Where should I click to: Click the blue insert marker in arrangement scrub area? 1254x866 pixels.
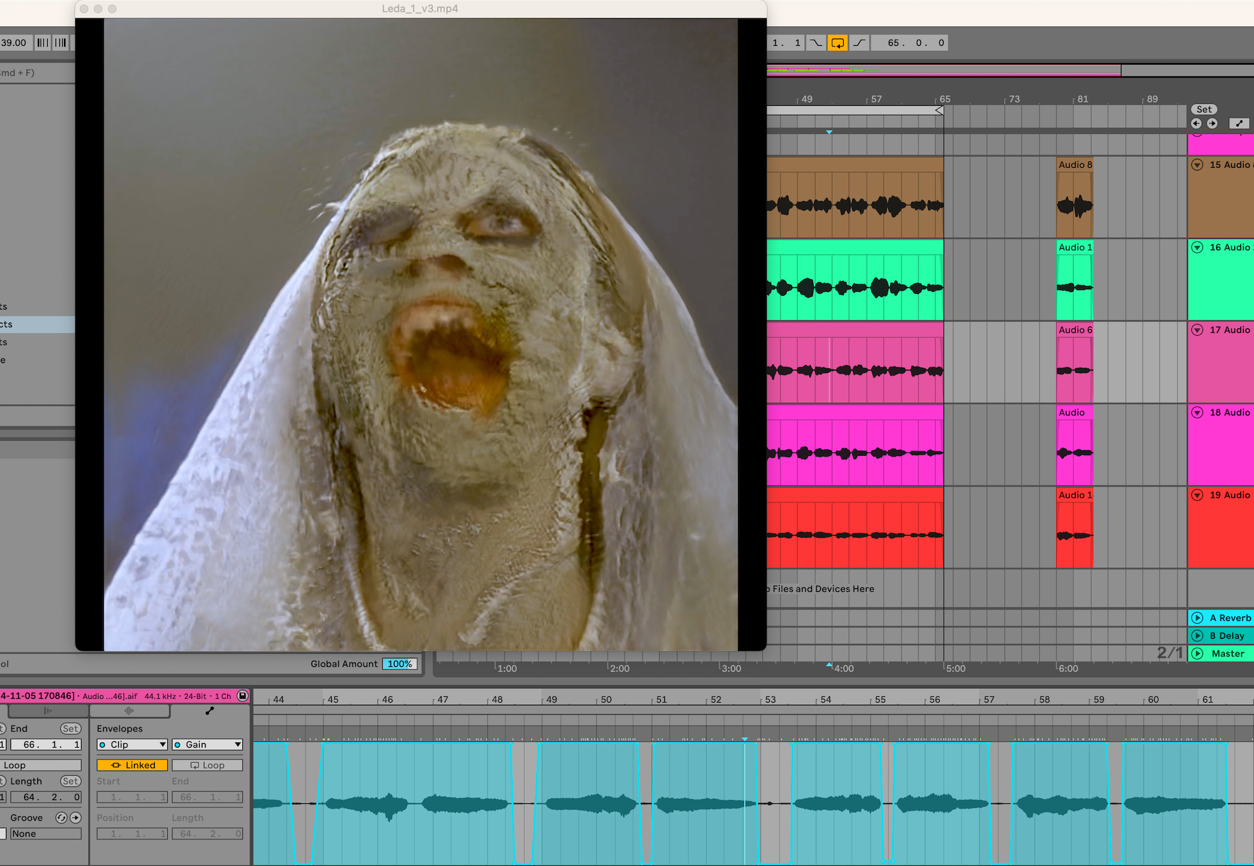(x=829, y=132)
